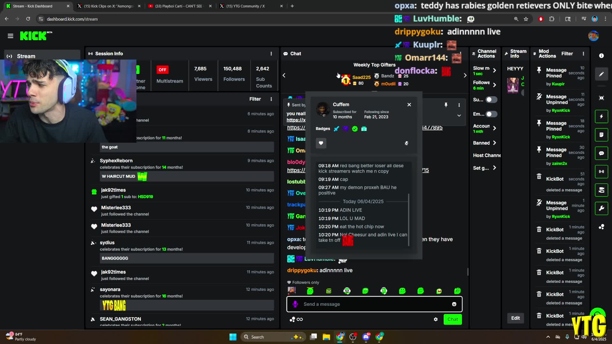Open the hamburger sidebar menu
The height and width of the screenshot is (344, 612).
(11, 36)
